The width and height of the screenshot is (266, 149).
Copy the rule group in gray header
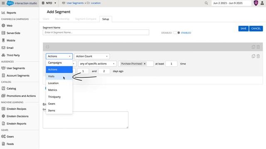click(253, 47)
